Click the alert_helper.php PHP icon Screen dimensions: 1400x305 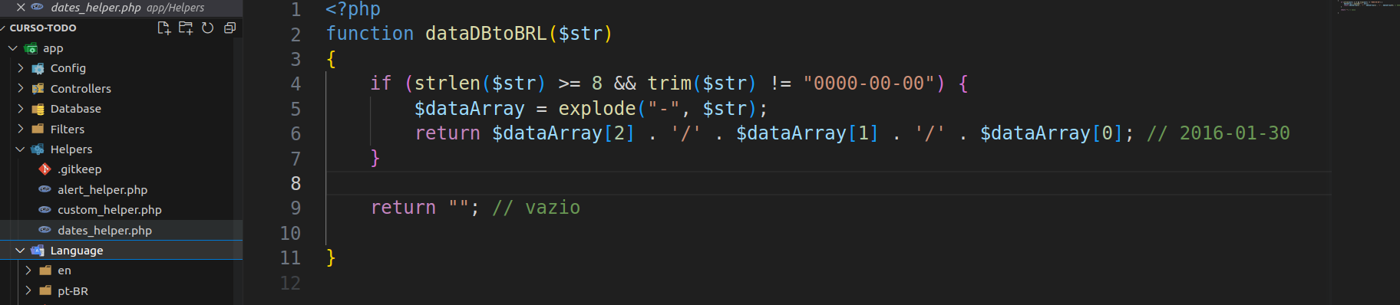click(45, 189)
